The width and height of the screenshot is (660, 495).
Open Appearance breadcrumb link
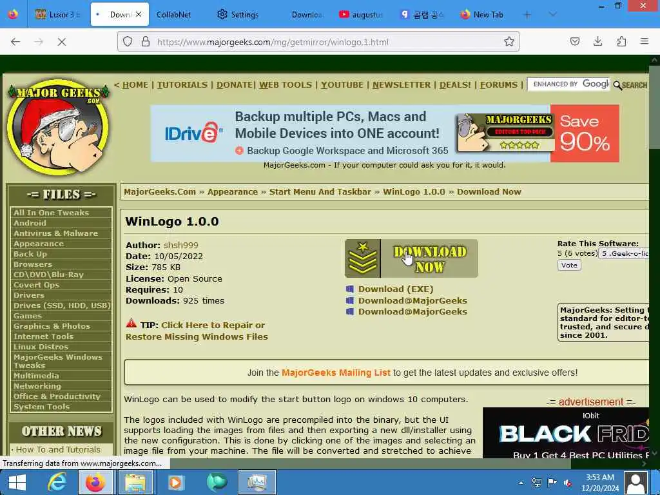[x=232, y=192]
